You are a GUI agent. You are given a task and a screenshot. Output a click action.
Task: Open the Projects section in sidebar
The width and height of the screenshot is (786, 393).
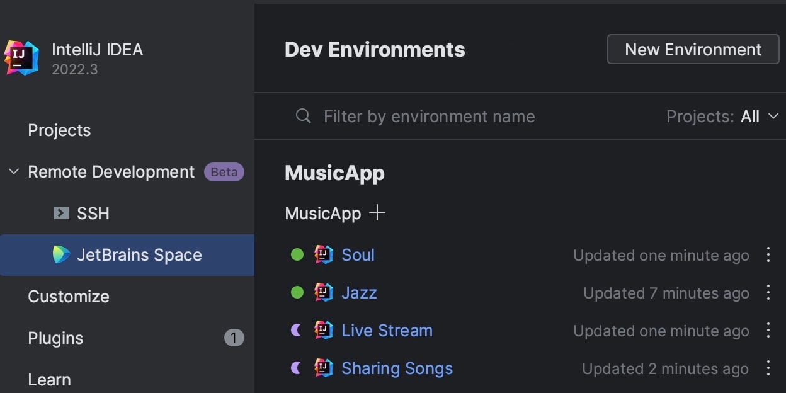pyautogui.click(x=59, y=130)
